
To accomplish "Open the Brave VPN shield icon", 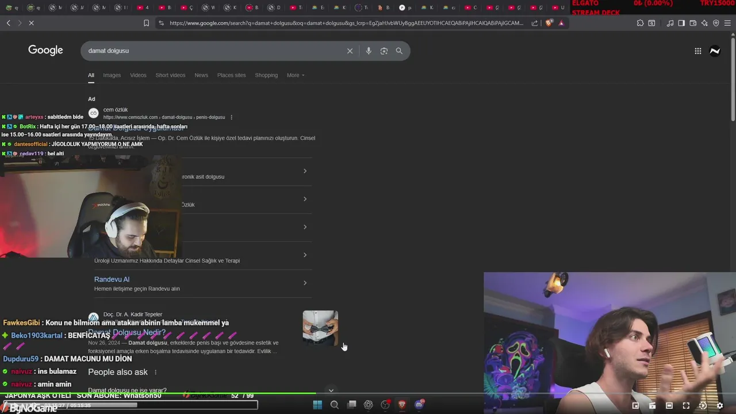I will pos(716,23).
